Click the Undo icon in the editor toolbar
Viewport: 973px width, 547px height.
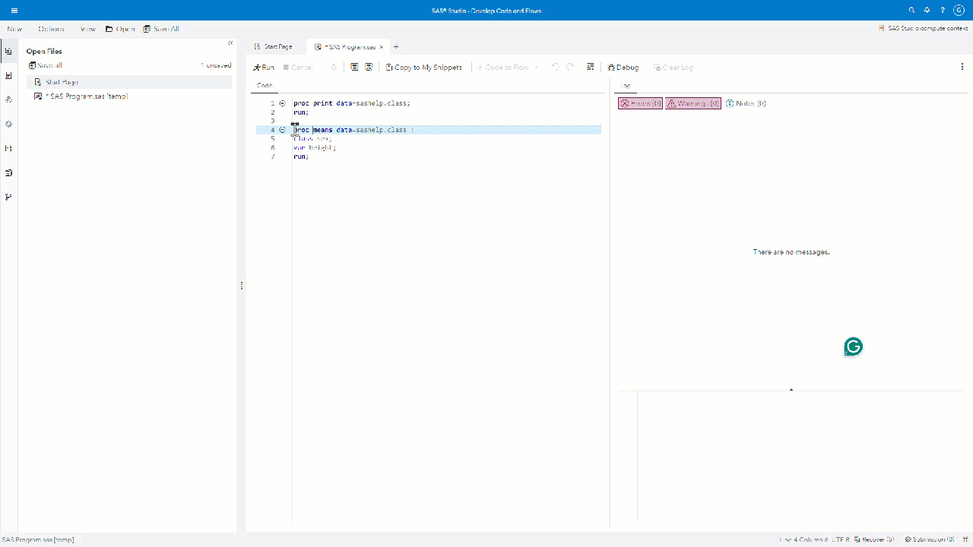pos(555,67)
